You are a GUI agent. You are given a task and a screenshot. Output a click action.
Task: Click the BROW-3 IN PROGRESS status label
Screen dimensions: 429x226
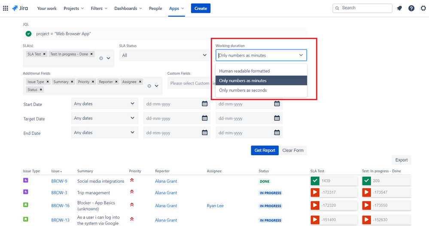tap(270, 193)
